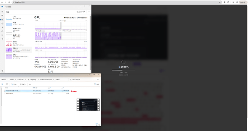Click the browser Back arrow

[x=2, y=2]
